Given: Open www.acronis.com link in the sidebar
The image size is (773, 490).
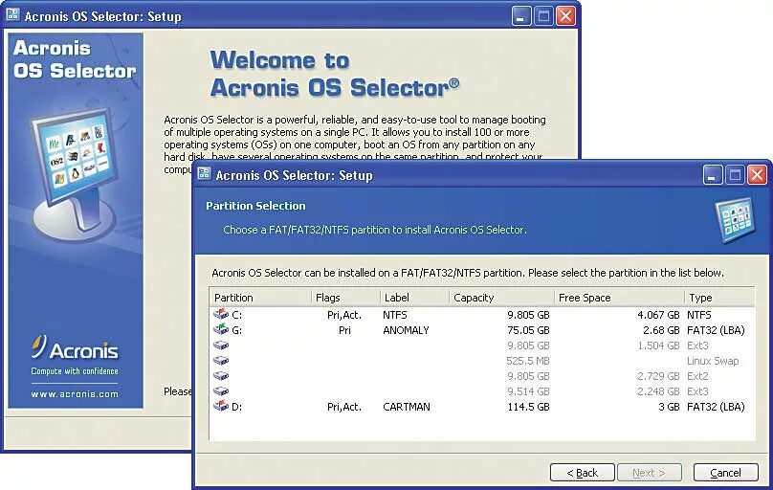Looking at the screenshot, I should (75, 394).
